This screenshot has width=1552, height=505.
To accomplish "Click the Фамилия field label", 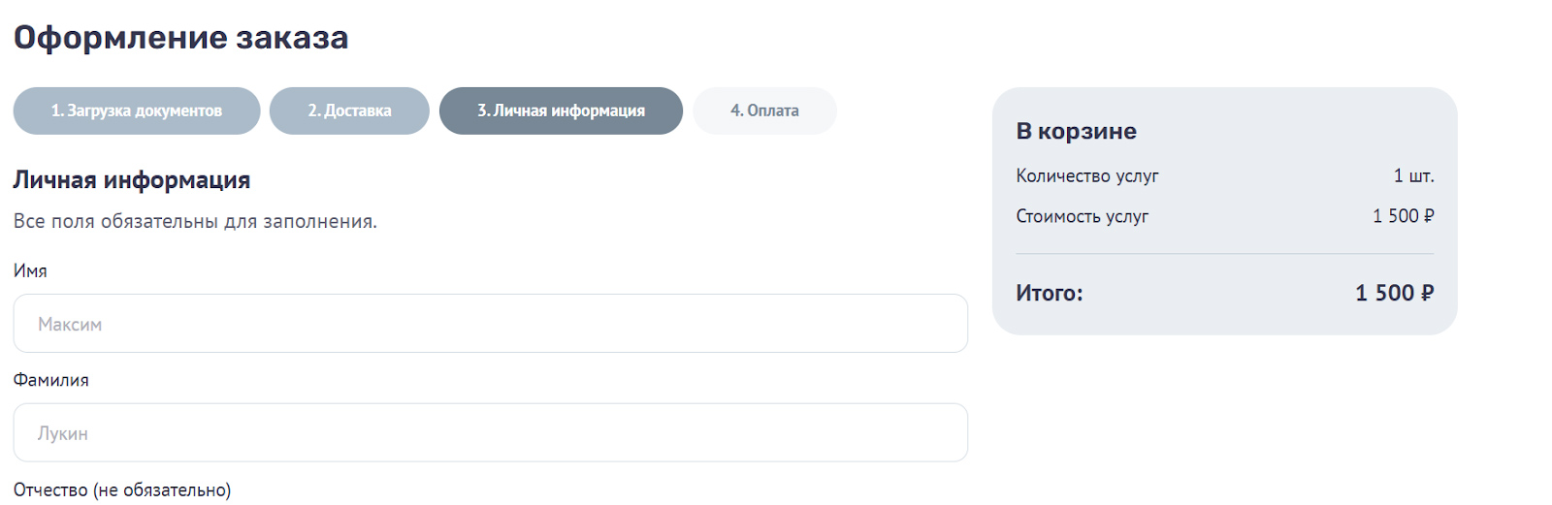I will click(x=50, y=380).
